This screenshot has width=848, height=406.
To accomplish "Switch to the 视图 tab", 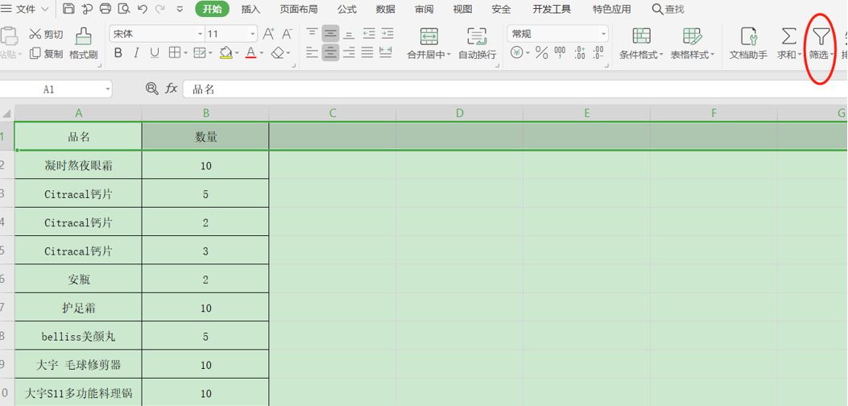I will (462, 9).
